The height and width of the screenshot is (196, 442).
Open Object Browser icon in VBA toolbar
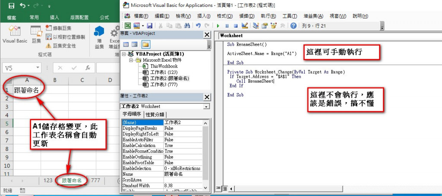pos(273,25)
